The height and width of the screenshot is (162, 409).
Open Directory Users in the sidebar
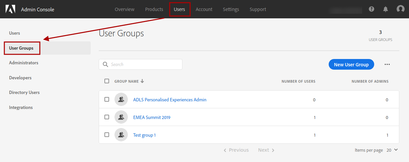[24, 92]
